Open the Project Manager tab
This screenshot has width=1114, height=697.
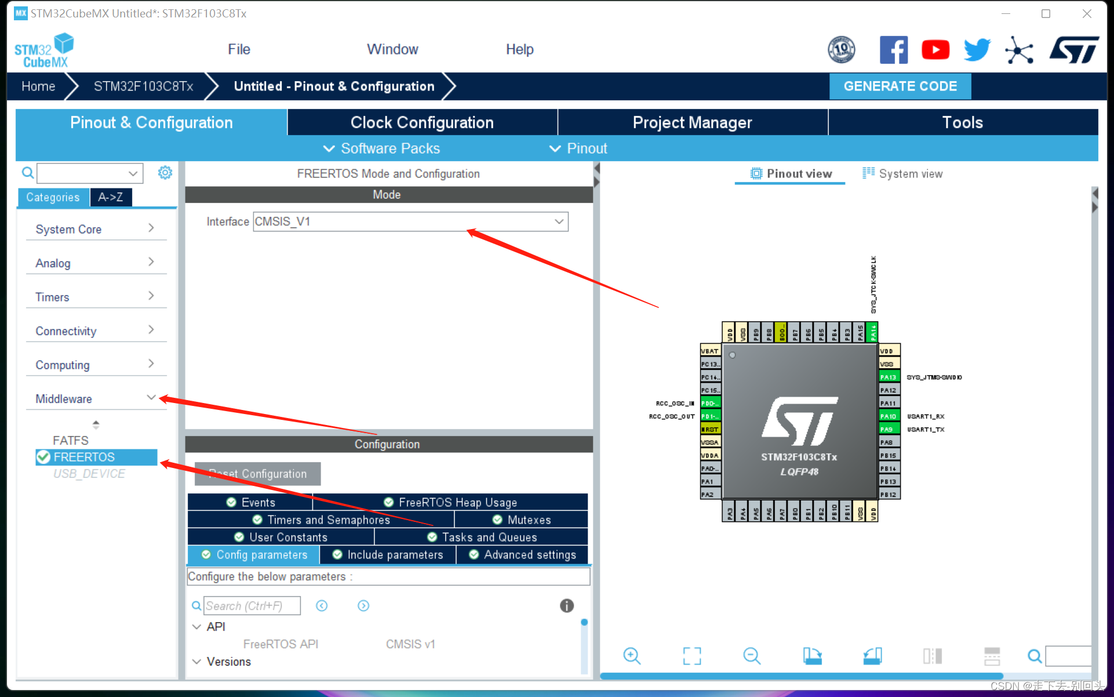[x=692, y=122]
